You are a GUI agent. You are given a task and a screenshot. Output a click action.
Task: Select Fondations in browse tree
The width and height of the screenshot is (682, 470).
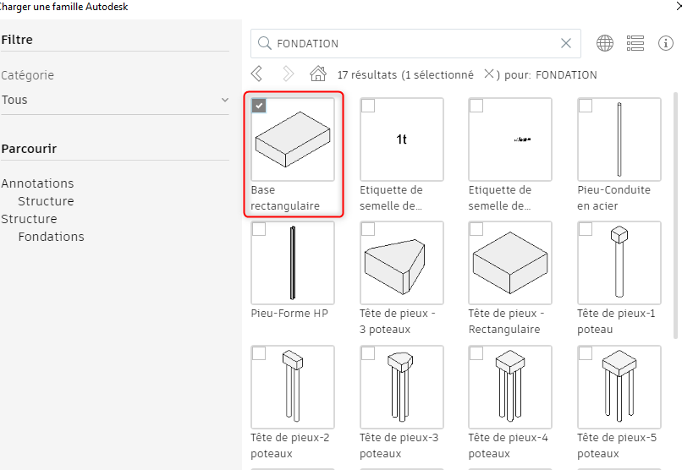click(52, 237)
